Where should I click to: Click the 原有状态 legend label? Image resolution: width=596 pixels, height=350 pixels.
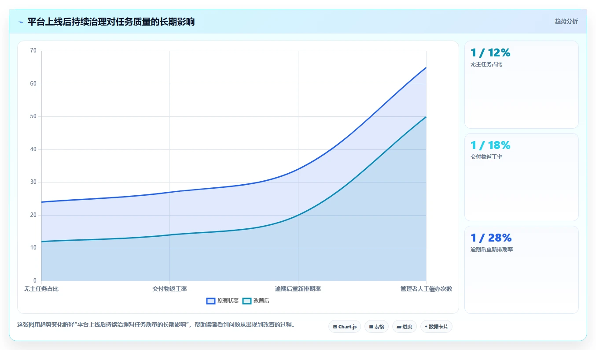228,301
